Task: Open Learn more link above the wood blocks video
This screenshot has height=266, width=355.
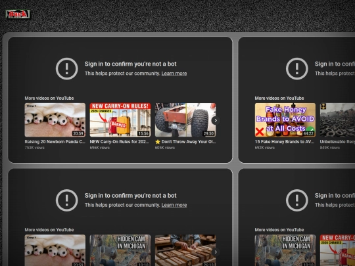Action: [174, 205]
